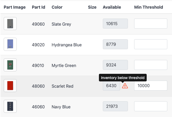Click the Part Id column header
The height and width of the screenshot is (117, 172).
tap(39, 7)
